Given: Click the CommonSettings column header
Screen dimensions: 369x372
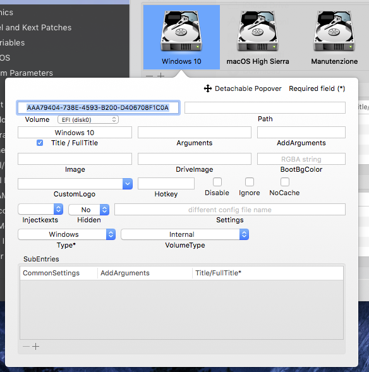Looking at the screenshot, I should pyautogui.click(x=59, y=273).
